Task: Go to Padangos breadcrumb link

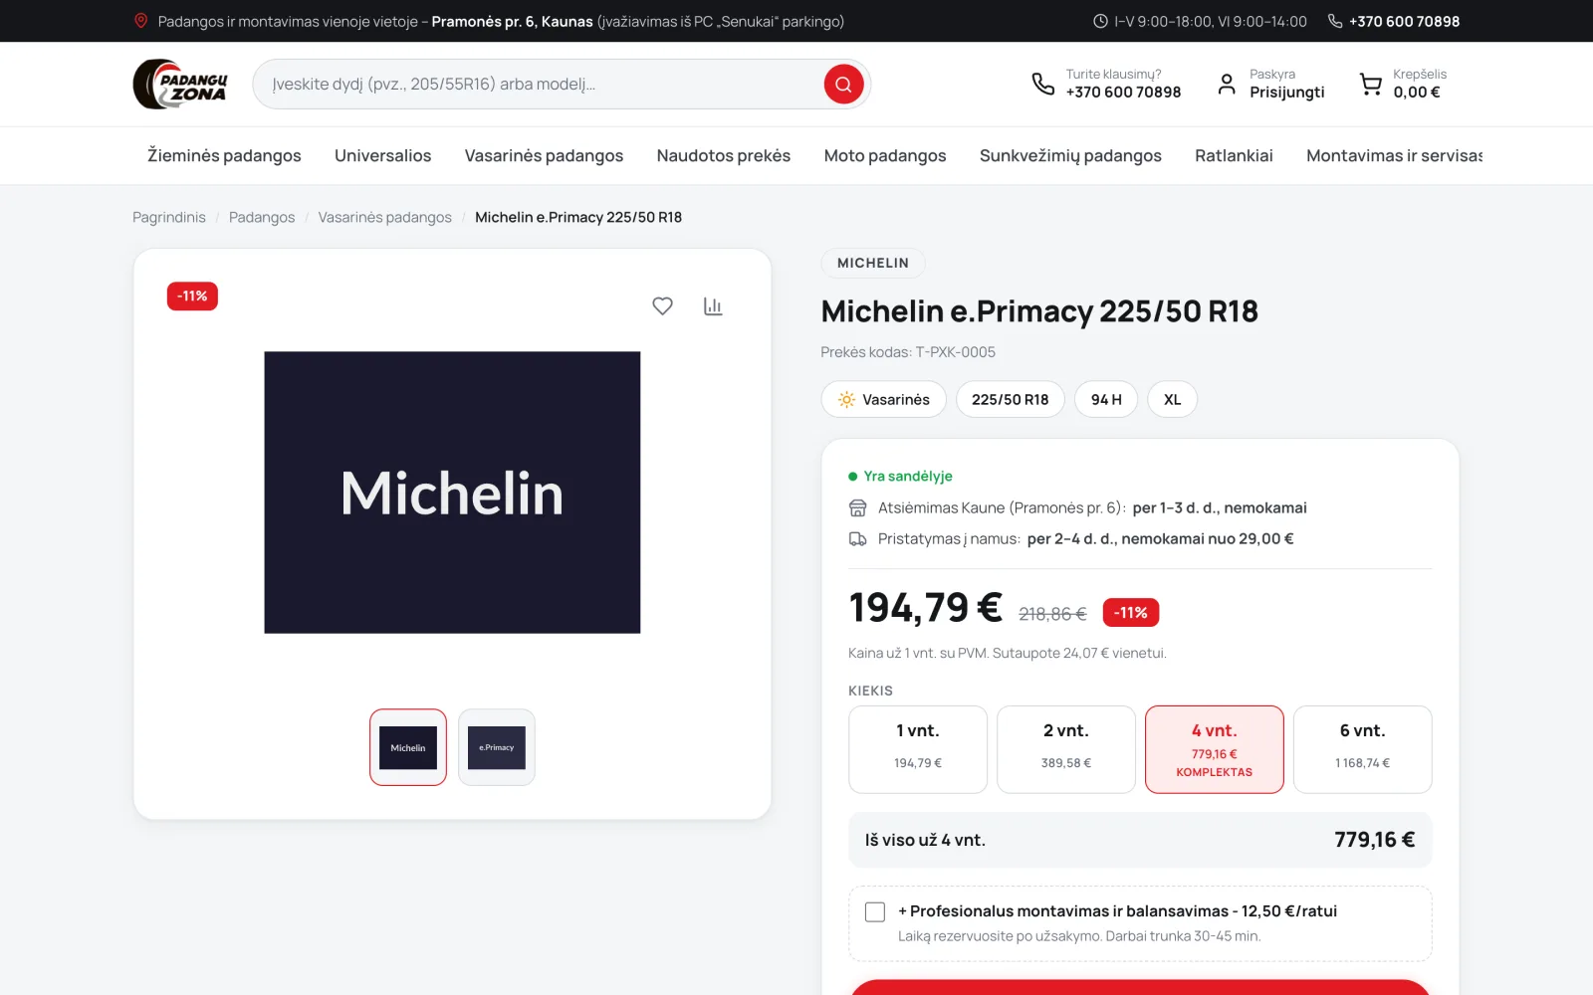Action: [262, 217]
